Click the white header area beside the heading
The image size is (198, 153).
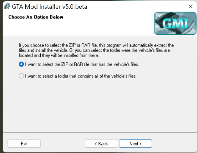(x=109, y=23)
